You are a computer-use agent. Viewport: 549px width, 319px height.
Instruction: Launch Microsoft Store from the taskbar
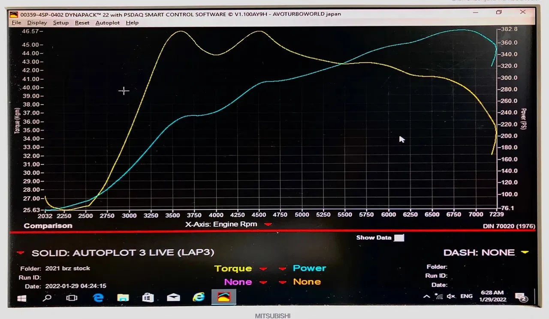tap(148, 297)
